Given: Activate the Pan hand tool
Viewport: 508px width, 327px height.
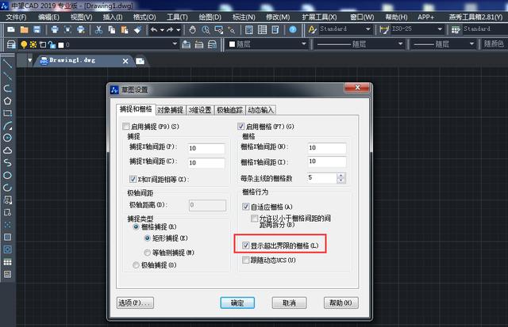Looking at the screenshot, I should pyautogui.click(x=192, y=30).
